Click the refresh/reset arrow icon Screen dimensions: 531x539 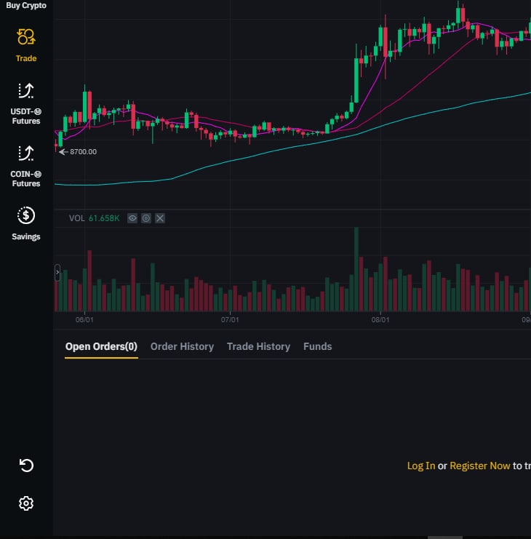pyautogui.click(x=26, y=466)
